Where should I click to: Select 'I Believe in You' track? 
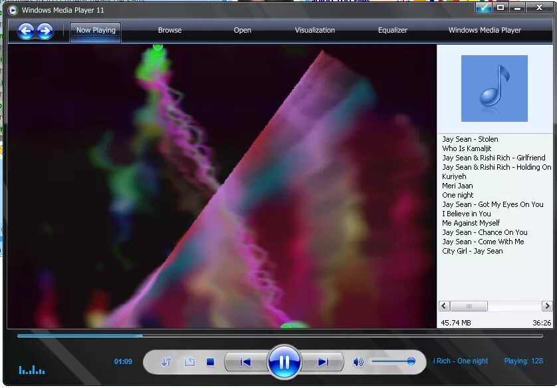(467, 214)
